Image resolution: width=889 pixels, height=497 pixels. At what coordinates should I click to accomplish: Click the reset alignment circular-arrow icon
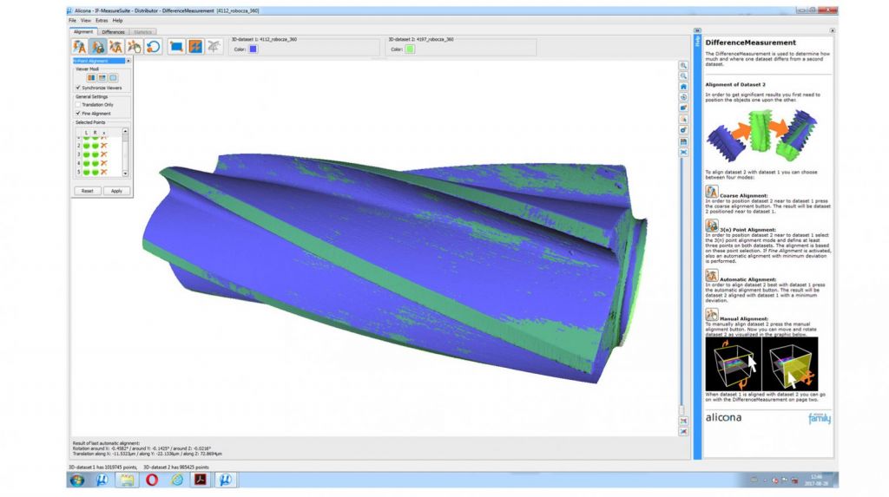(153, 47)
